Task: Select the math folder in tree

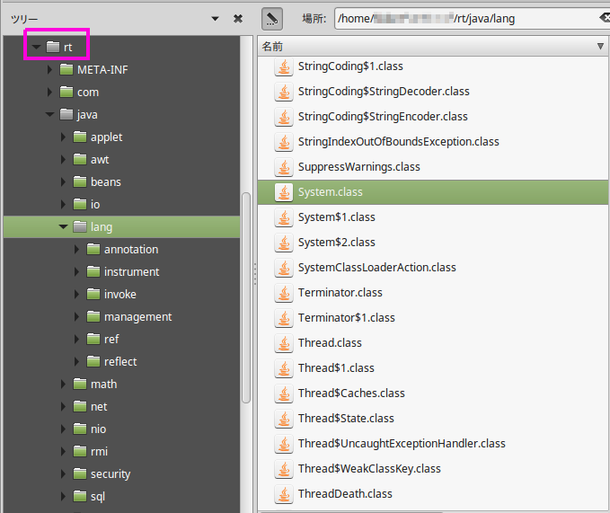Action: click(x=103, y=385)
